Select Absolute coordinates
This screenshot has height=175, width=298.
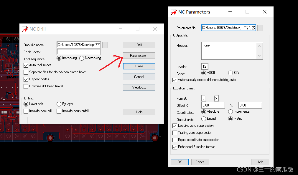point(204,112)
